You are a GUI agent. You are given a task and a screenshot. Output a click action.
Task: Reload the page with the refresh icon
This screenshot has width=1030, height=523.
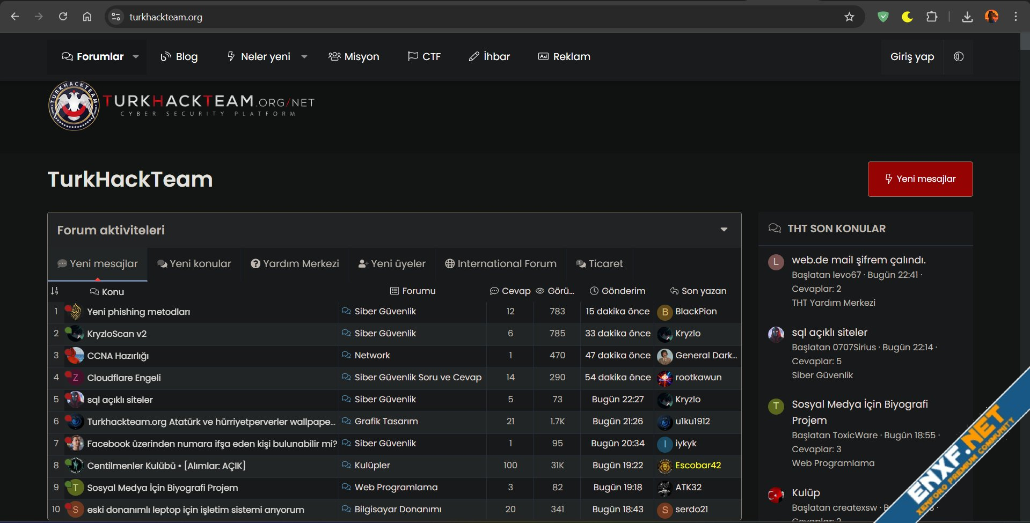(63, 17)
